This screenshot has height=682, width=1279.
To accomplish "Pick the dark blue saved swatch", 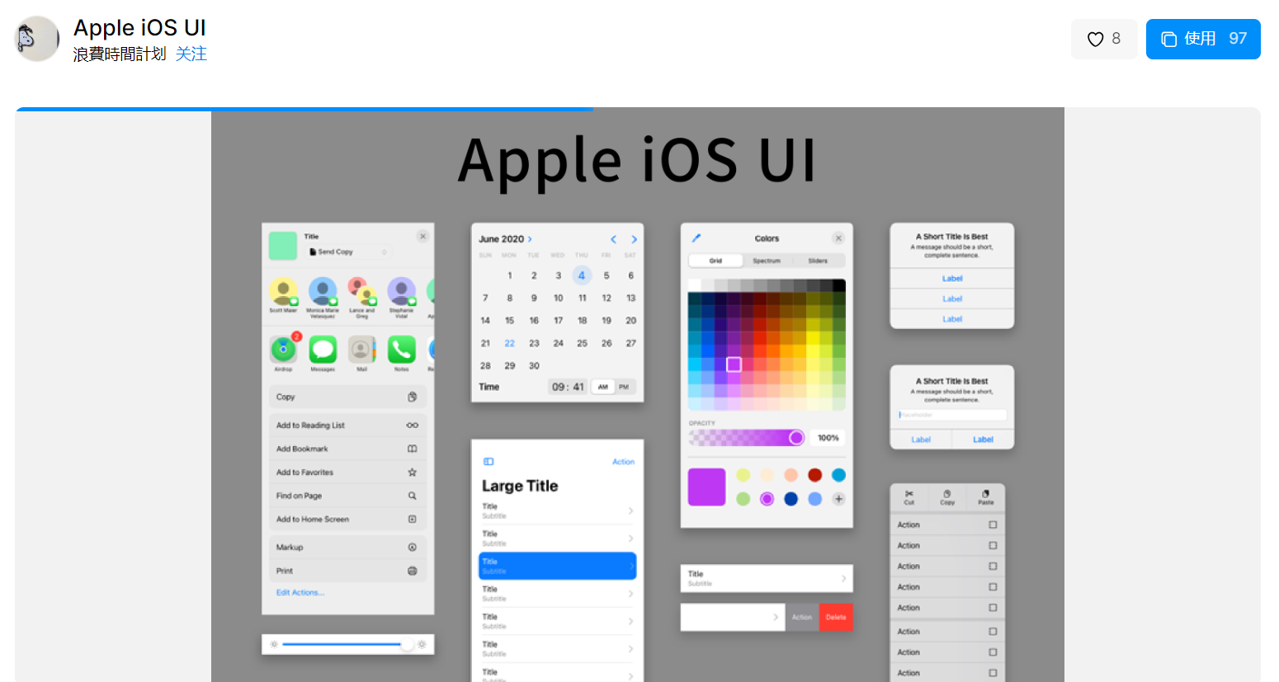I will click(791, 499).
